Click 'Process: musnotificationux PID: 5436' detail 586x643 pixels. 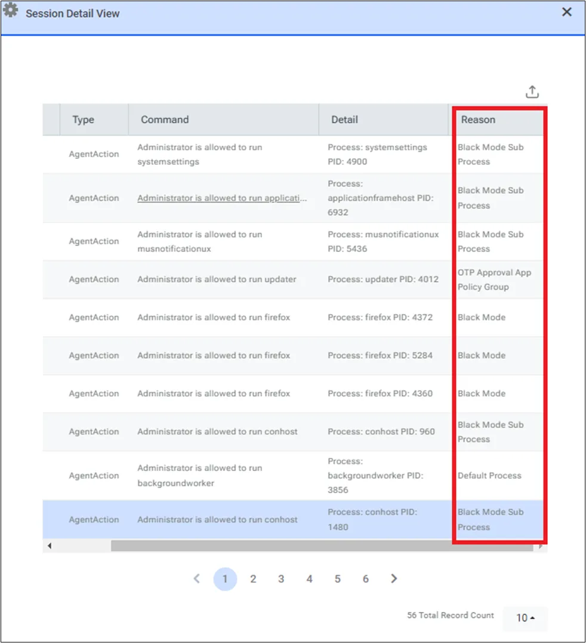[x=383, y=242]
